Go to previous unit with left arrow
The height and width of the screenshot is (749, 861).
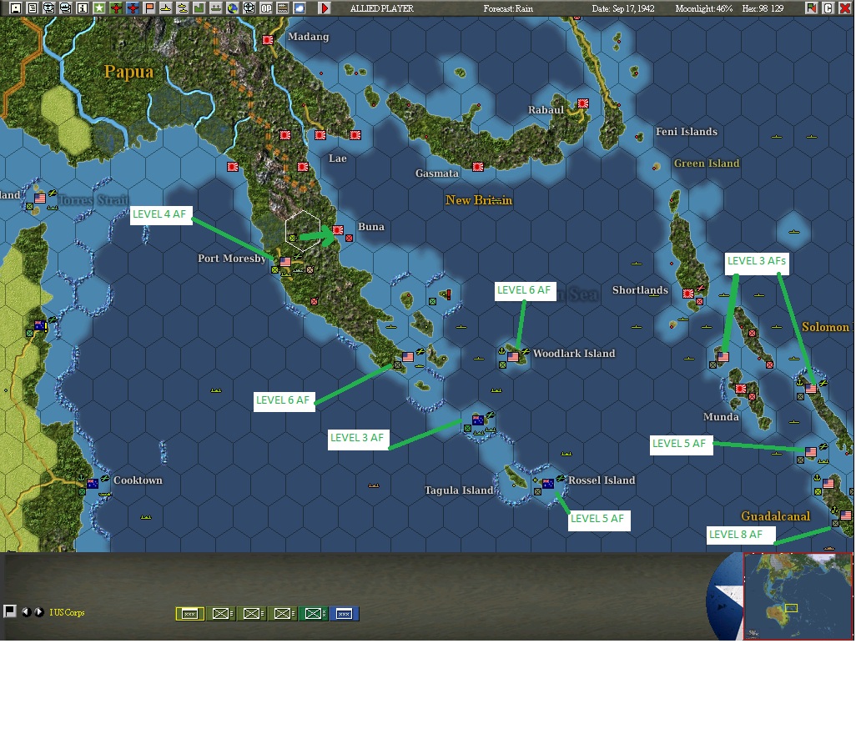[x=26, y=611]
